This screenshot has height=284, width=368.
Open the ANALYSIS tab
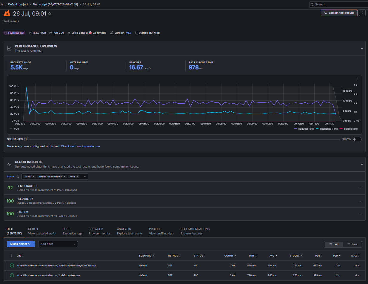[130, 231]
